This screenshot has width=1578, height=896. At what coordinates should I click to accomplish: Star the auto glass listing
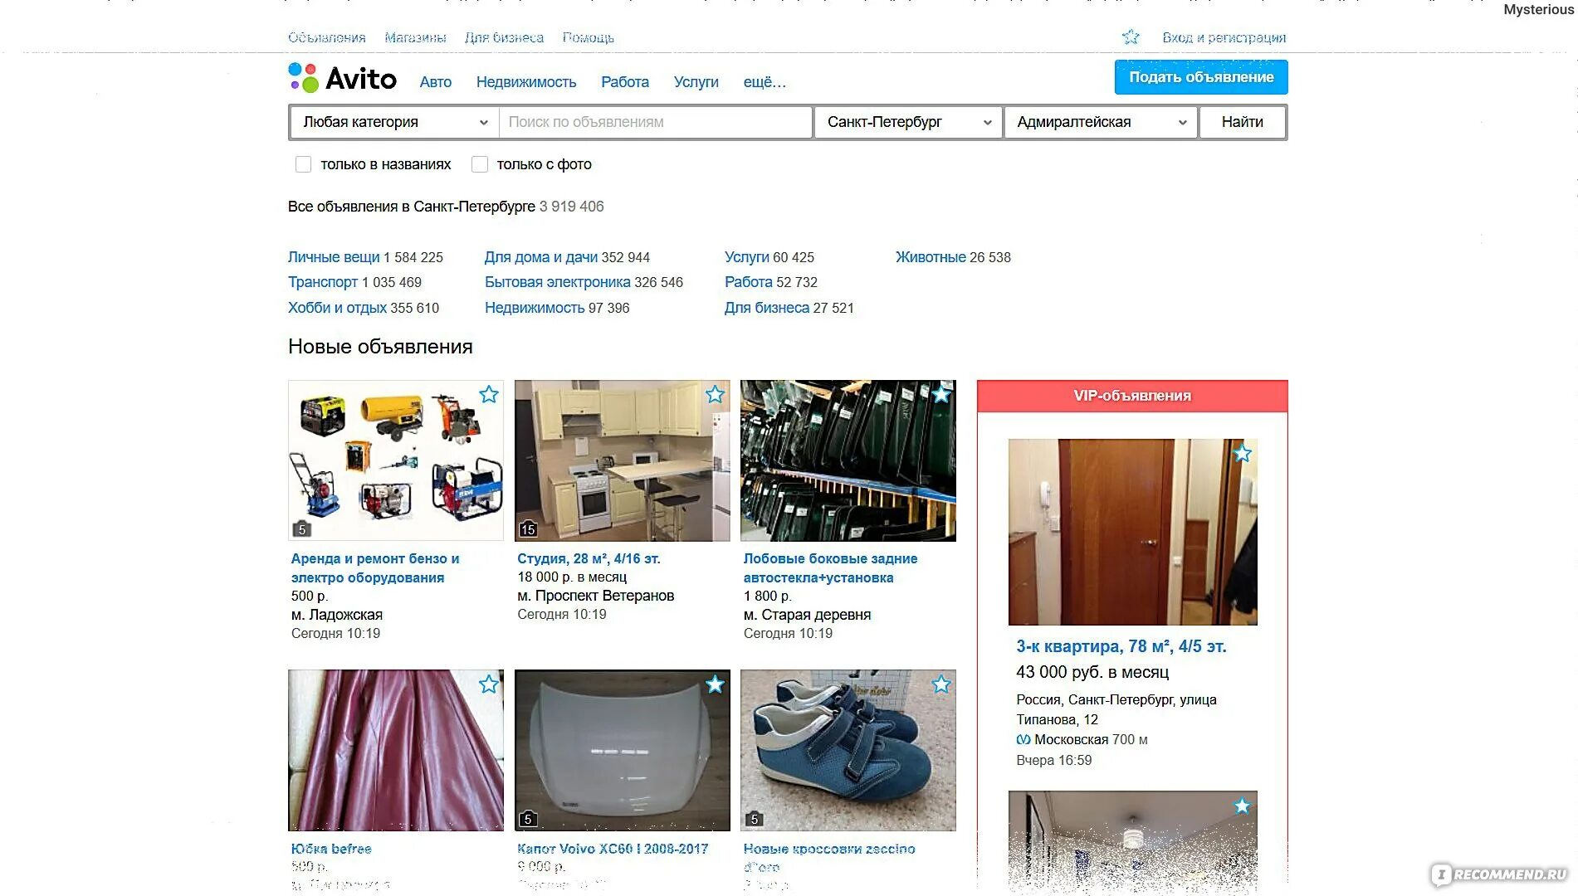940,394
